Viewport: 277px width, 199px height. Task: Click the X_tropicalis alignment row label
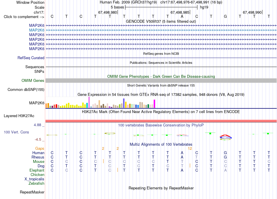(x=34, y=179)
